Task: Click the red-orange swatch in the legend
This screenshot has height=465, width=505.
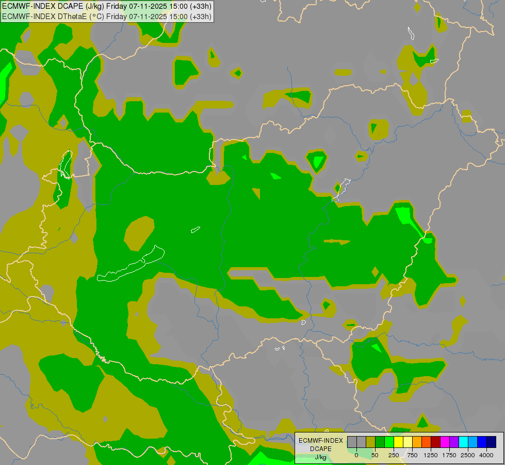Action: [x=427, y=442]
